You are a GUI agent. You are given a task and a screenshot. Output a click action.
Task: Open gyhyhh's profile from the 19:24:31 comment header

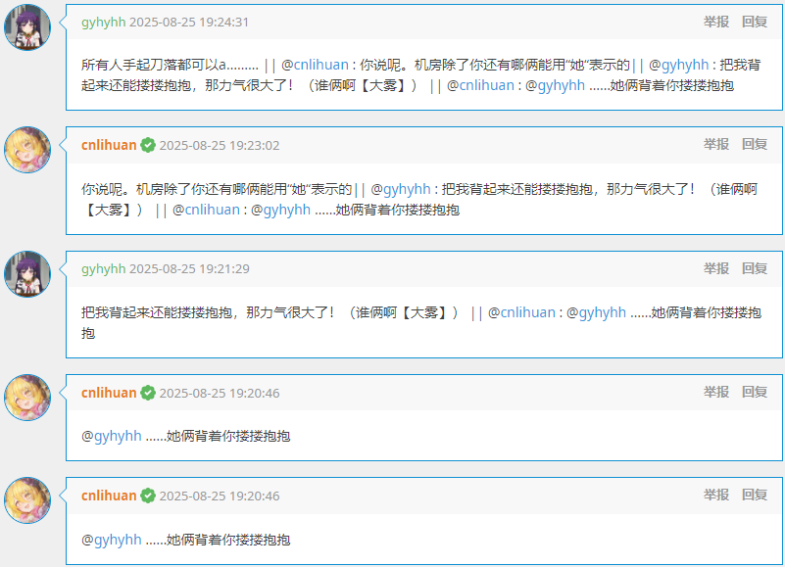pos(103,22)
